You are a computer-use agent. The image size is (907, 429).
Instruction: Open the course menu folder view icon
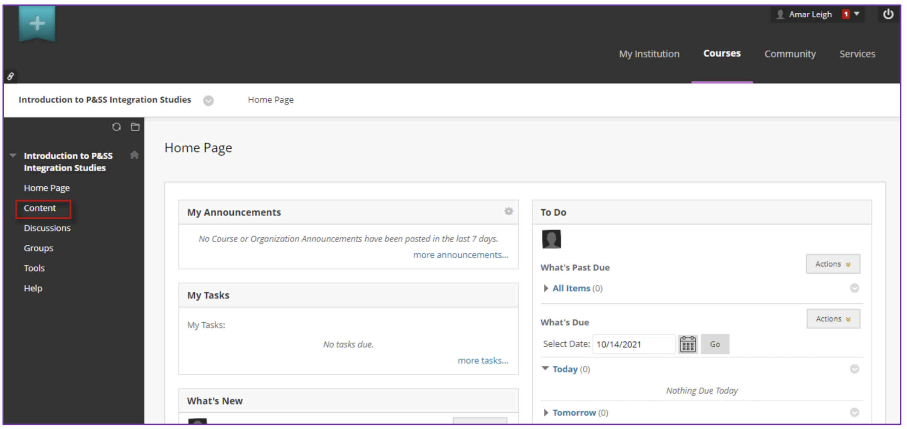pyautogui.click(x=135, y=127)
